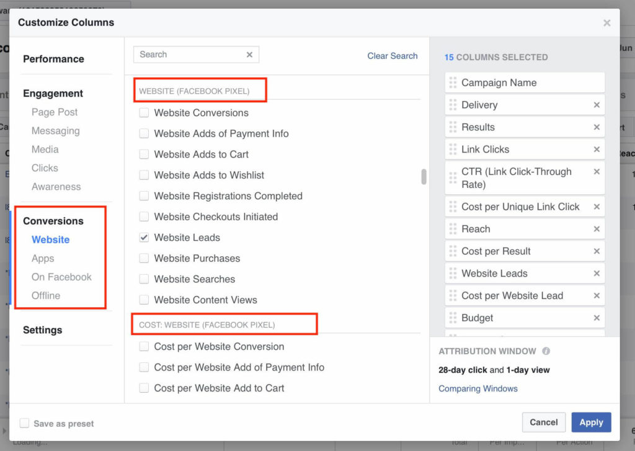
Task: Click the Clear Search link
Action: click(x=392, y=56)
